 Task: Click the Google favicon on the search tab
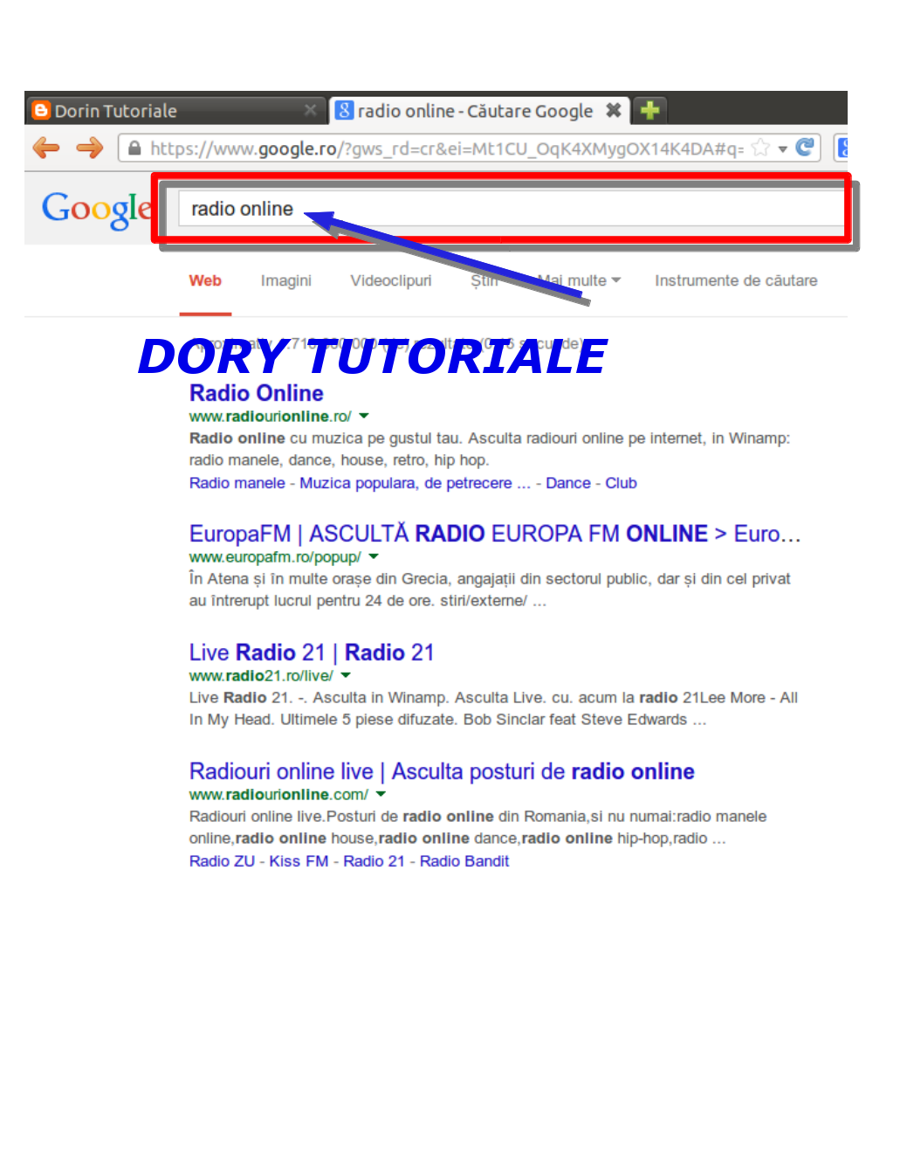click(345, 110)
